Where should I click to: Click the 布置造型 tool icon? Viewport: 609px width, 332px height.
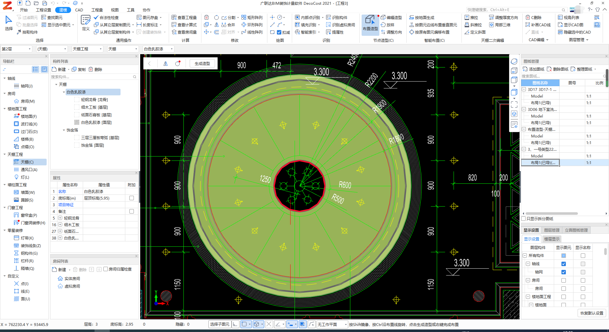point(370,22)
